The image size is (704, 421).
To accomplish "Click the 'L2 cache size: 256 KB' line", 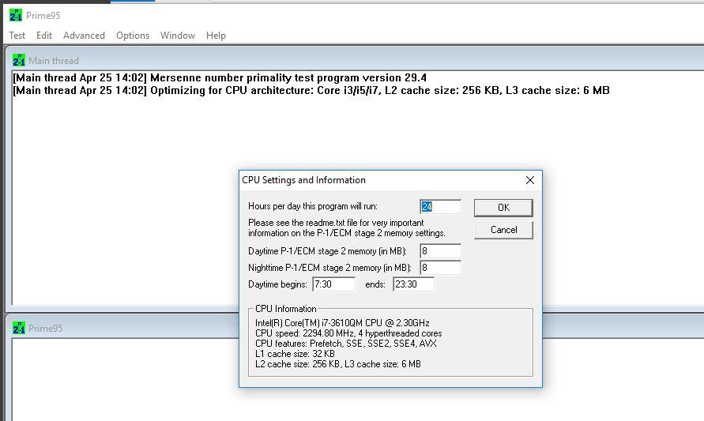I will coord(337,364).
